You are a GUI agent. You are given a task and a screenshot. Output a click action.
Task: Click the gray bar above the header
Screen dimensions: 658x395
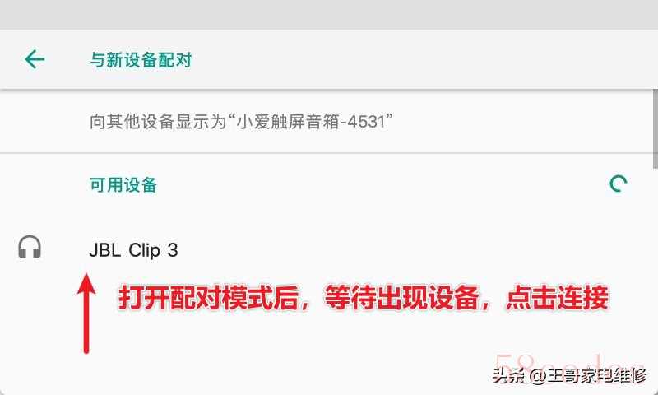point(329,14)
